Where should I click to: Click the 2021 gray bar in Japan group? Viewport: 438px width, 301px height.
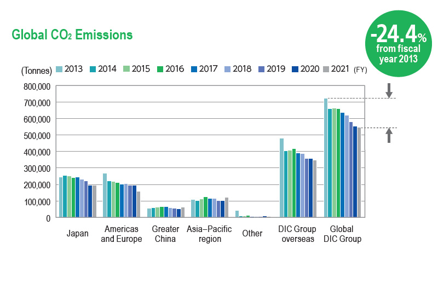pyautogui.click(x=94, y=201)
